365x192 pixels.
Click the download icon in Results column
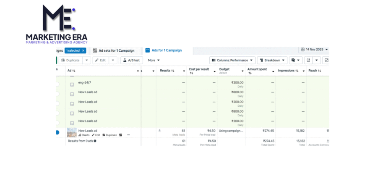pos(159,131)
